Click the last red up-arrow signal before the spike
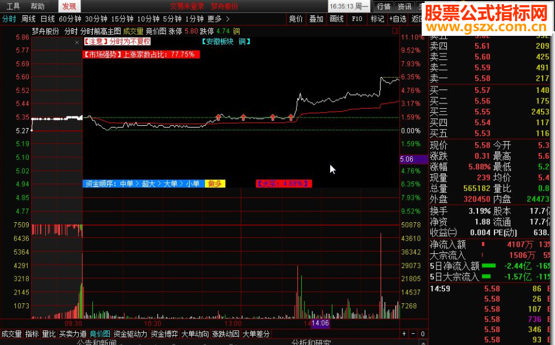The height and width of the screenshot is (345, 555). click(x=291, y=117)
